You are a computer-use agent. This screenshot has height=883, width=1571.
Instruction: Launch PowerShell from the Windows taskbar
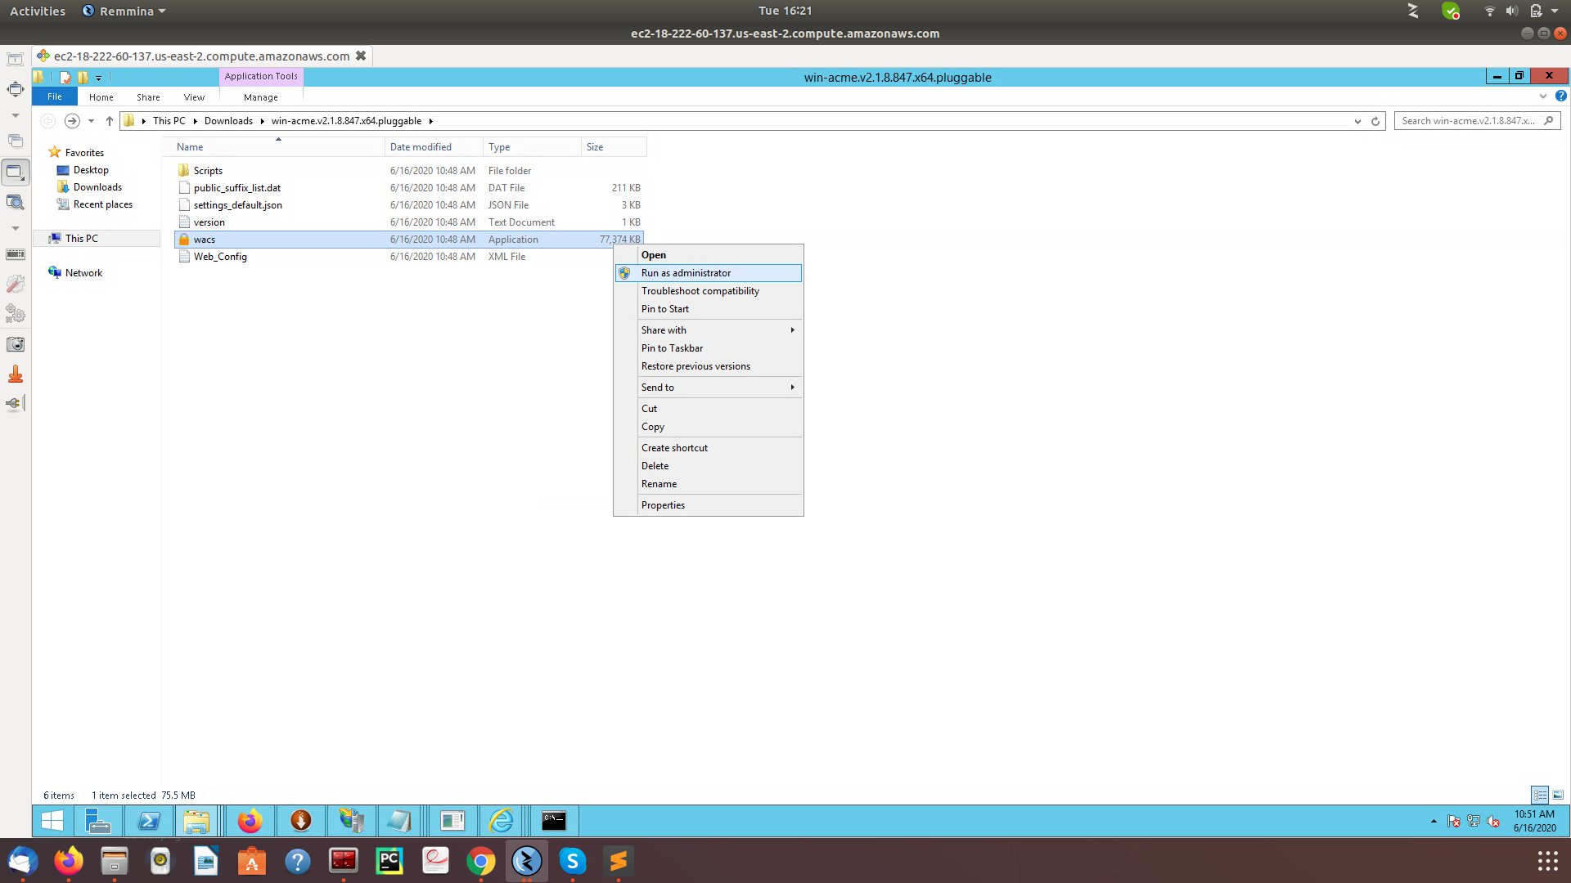[149, 821]
